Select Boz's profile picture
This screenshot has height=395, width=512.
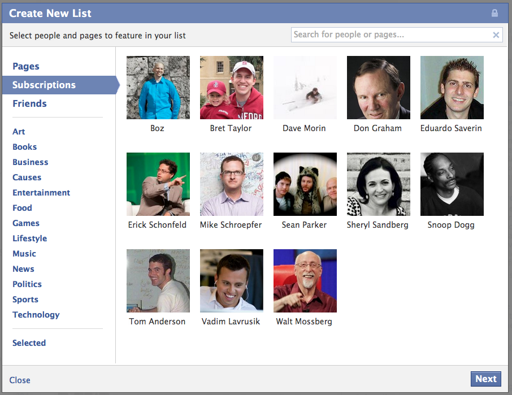click(158, 88)
